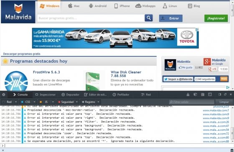Open the Red network tab
The height and width of the screenshot is (152, 234).
(146, 94)
